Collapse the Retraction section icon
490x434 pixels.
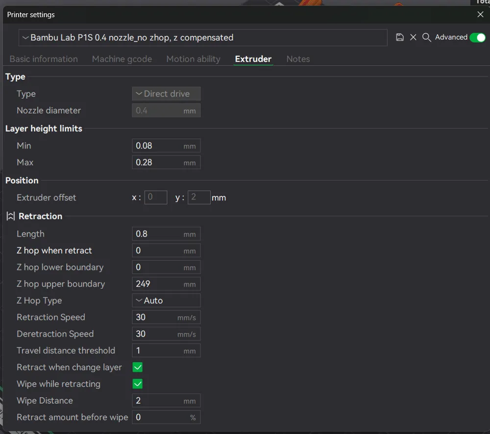point(11,216)
